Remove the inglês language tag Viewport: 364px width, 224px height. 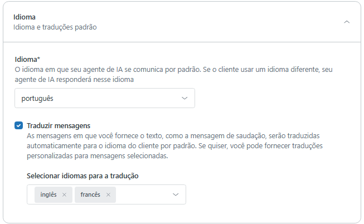(64, 195)
